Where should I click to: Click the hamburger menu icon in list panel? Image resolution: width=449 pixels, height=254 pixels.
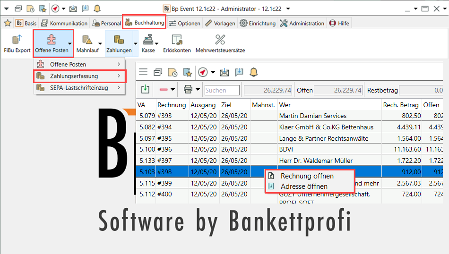coord(143,72)
